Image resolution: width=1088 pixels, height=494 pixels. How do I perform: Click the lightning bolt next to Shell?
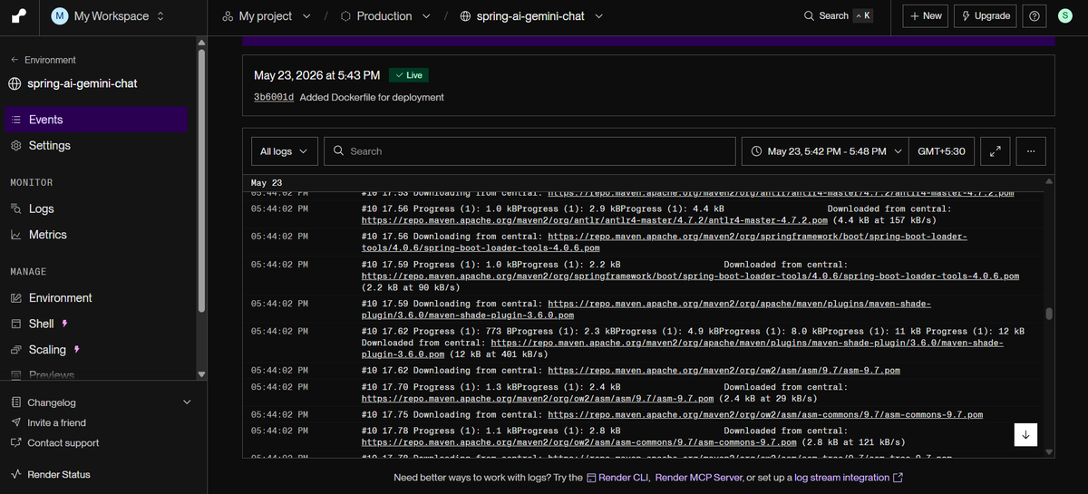click(x=64, y=324)
